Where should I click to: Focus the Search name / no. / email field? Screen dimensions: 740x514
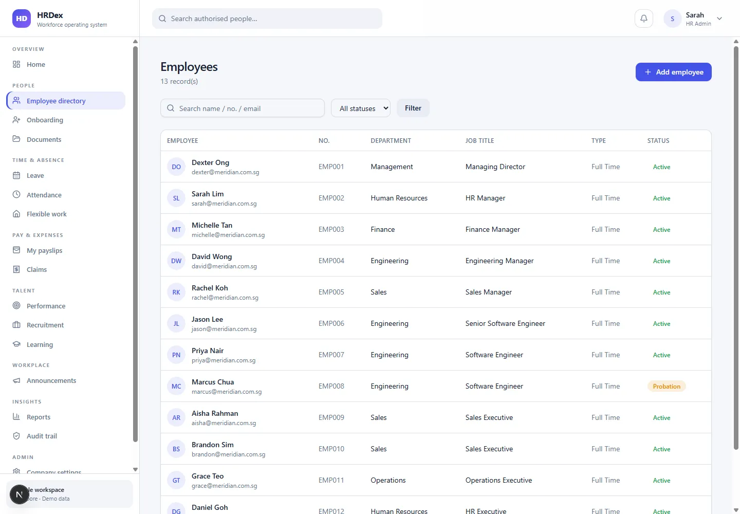click(x=243, y=108)
